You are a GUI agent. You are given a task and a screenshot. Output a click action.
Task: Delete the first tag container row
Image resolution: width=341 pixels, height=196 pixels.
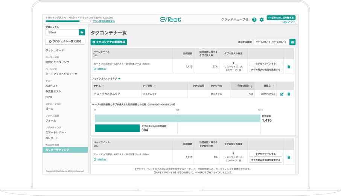(x=289, y=67)
